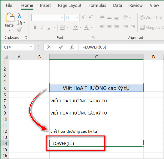164x159 pixels.
Task: Open the font size dropdown
Action: point(77,18)
